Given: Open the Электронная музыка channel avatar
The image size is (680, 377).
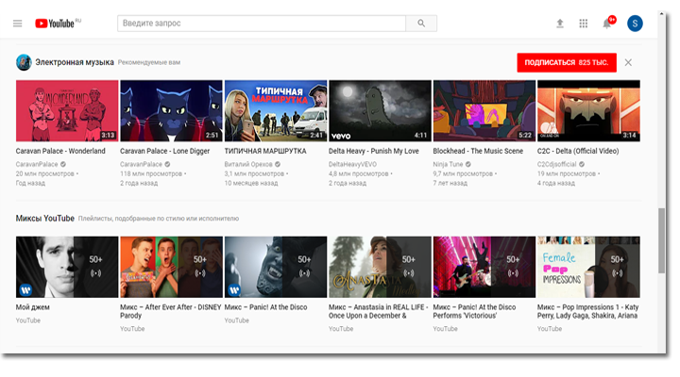Looking at the screenshot, I should click(24, 62).
